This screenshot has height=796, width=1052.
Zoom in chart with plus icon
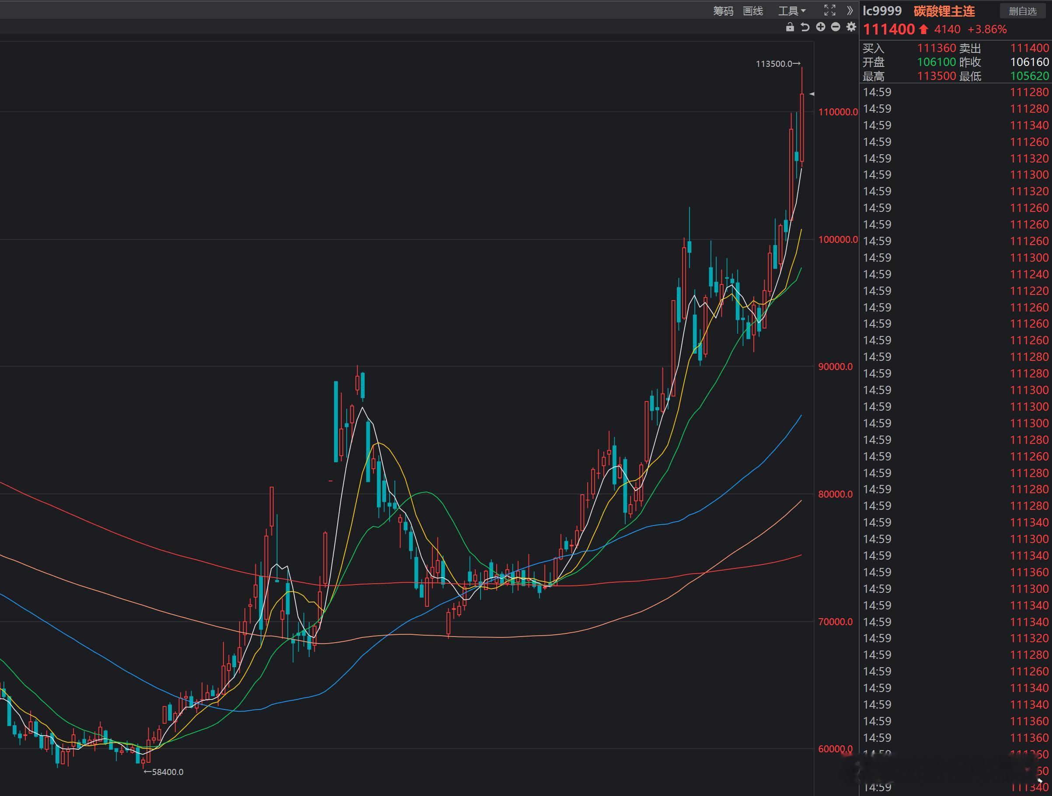pos(820,27)
